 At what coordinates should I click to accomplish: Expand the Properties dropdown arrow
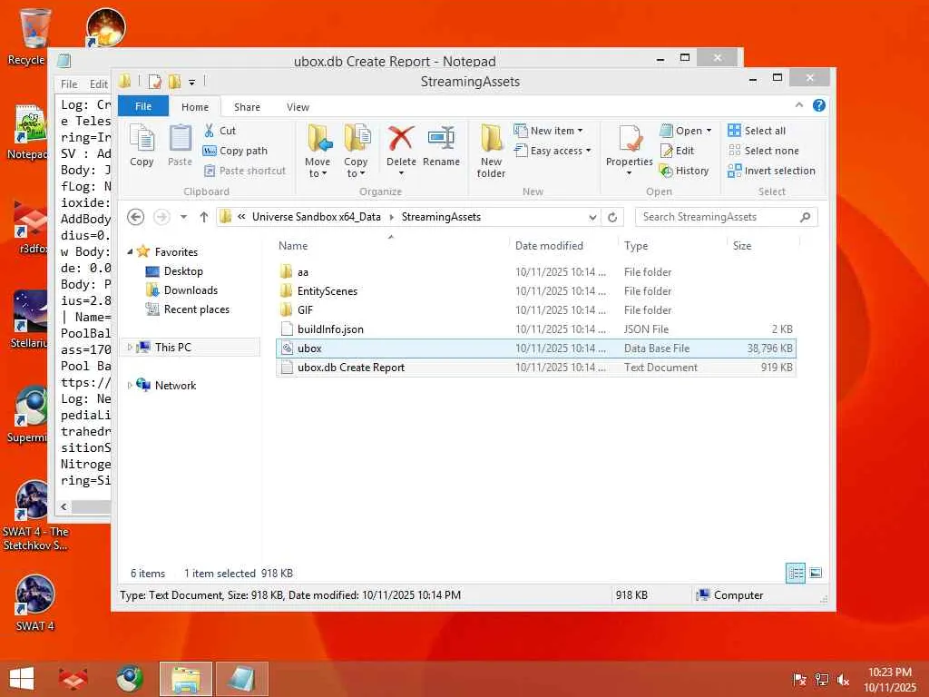pyautogui.click(x=630, y=173)
